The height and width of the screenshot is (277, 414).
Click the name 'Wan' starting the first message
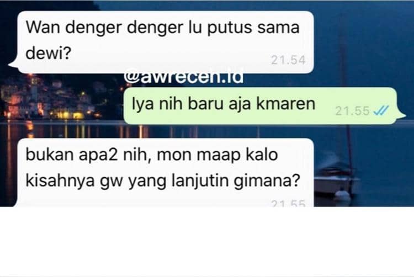(43, 28)
